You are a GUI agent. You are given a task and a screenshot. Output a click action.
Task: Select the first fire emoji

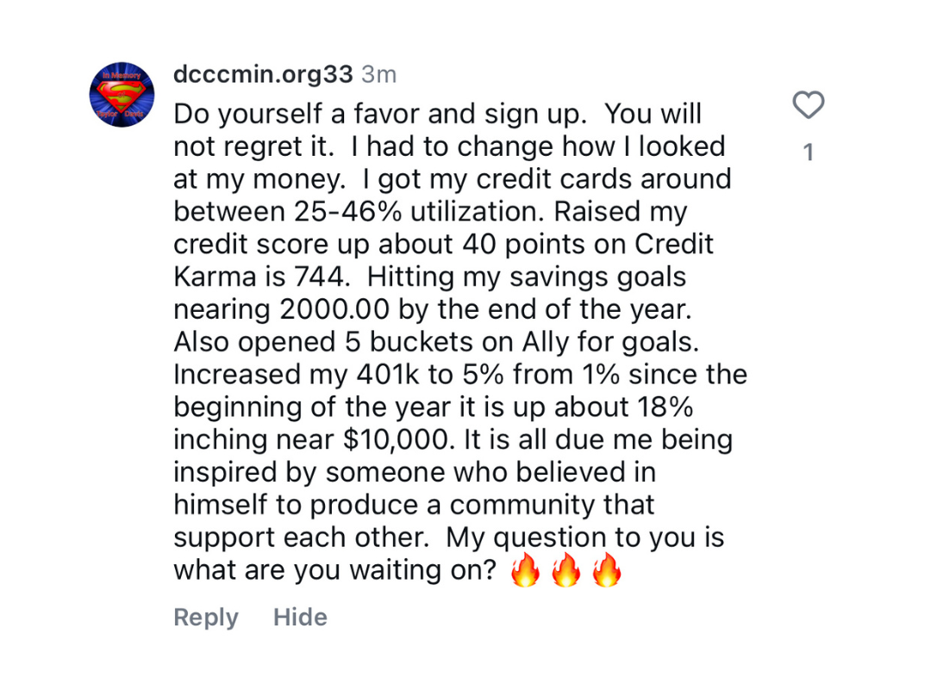[x=526, y=569]
